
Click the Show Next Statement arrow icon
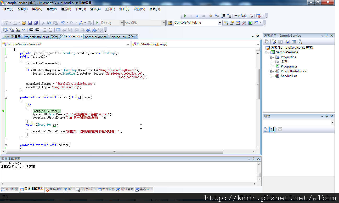[x=211, y=16]
